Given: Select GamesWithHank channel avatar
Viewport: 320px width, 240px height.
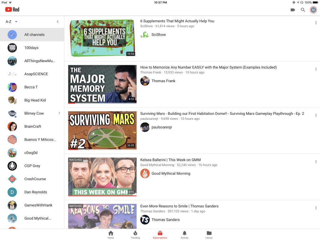Looking at the screenshot, I should pos(12,205).
